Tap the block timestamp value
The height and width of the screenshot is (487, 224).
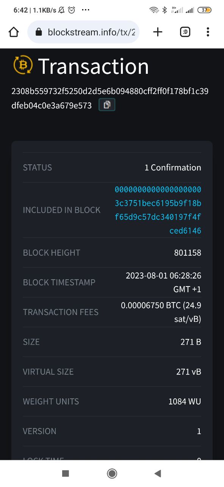pos(163,282)
